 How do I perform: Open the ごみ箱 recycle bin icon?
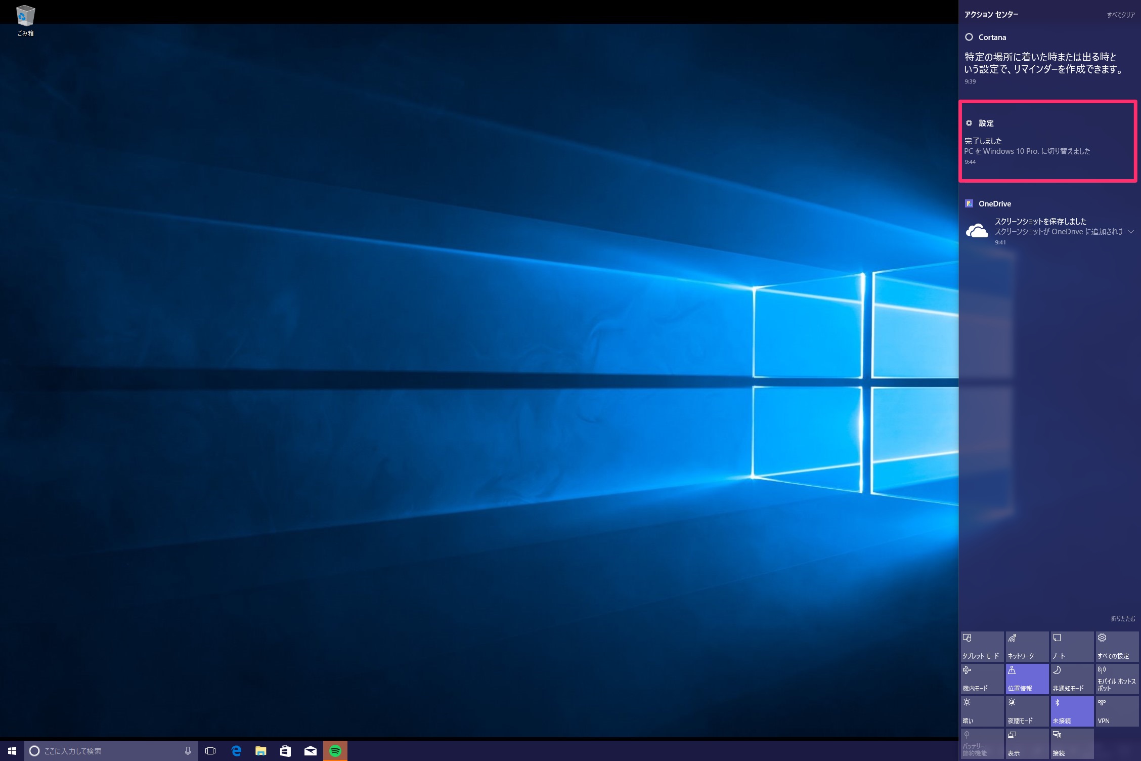(x=25, y=21)
